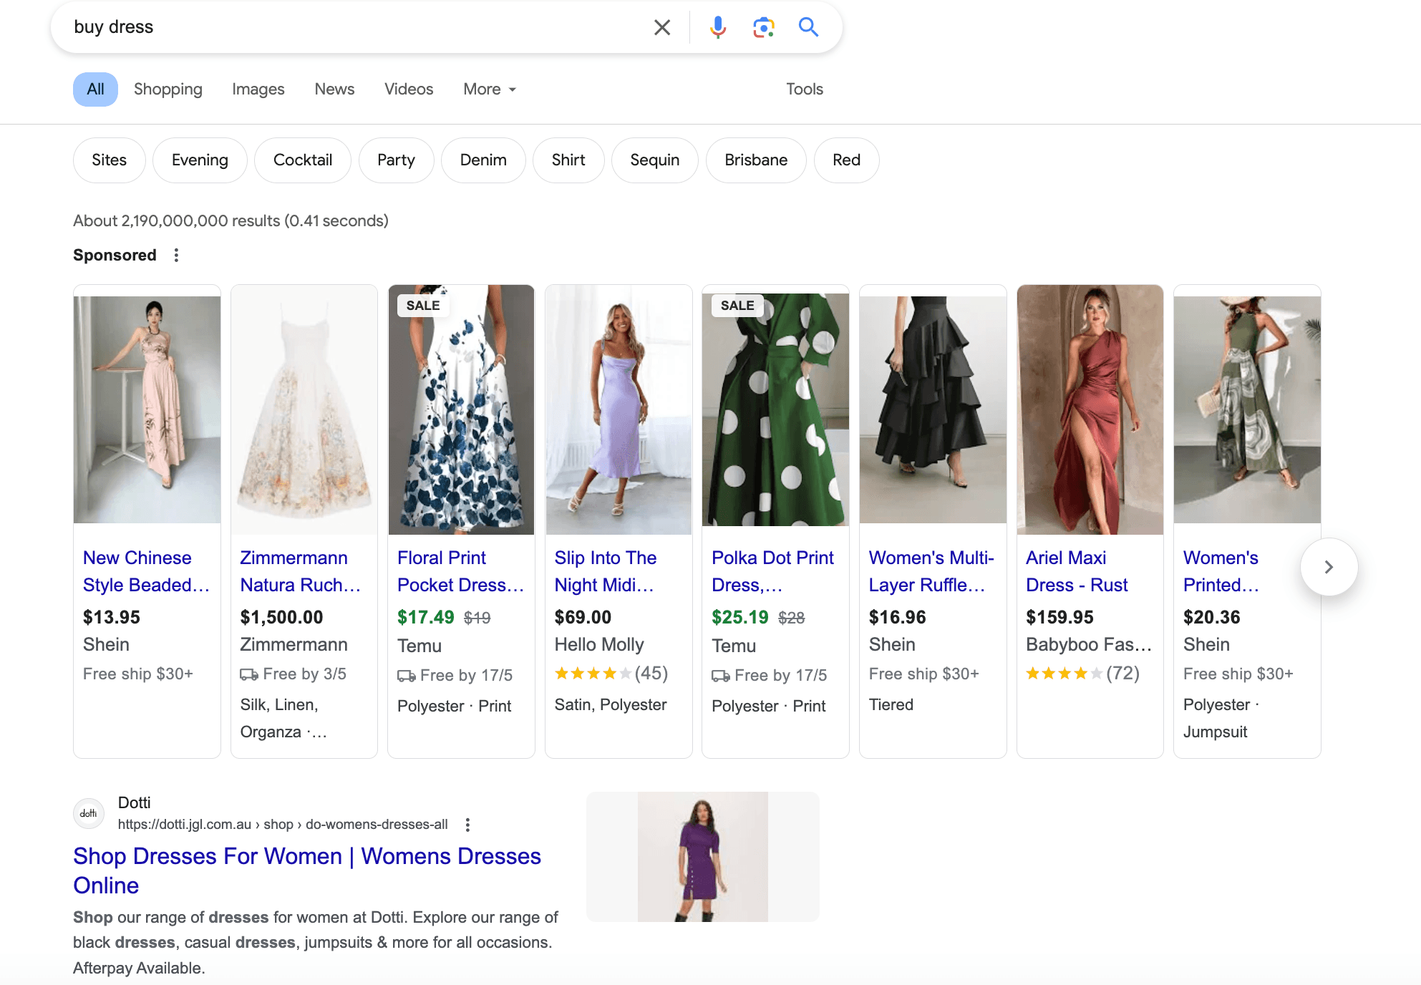Open Women's Multi-Layer Ruffle link
1421x985 pixels.
931,571
